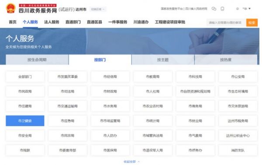Screen dimensions: 262x165
Task: Select the highlighted 市卫健委 department button
Action: [25, 121]
